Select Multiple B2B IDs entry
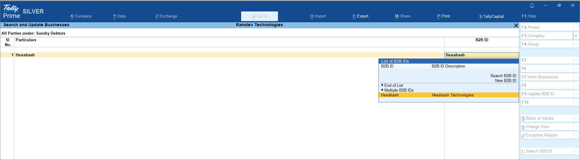Viewport: 580px width, 160px height. pyautogui.click(x=399, y=90)
